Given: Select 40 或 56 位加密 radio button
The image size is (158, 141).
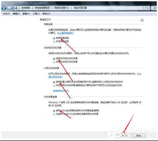Looking at the screenshot, I should (54, 114).
